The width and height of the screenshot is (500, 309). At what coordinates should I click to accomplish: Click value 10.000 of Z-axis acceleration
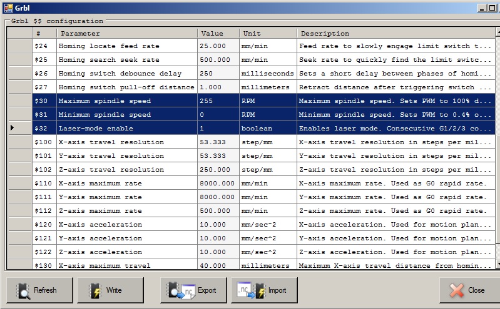[218, 252]
